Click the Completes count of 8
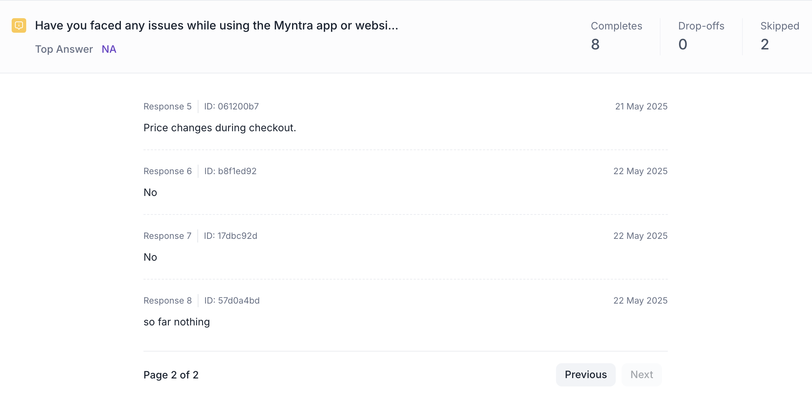 tap(595, 44)
